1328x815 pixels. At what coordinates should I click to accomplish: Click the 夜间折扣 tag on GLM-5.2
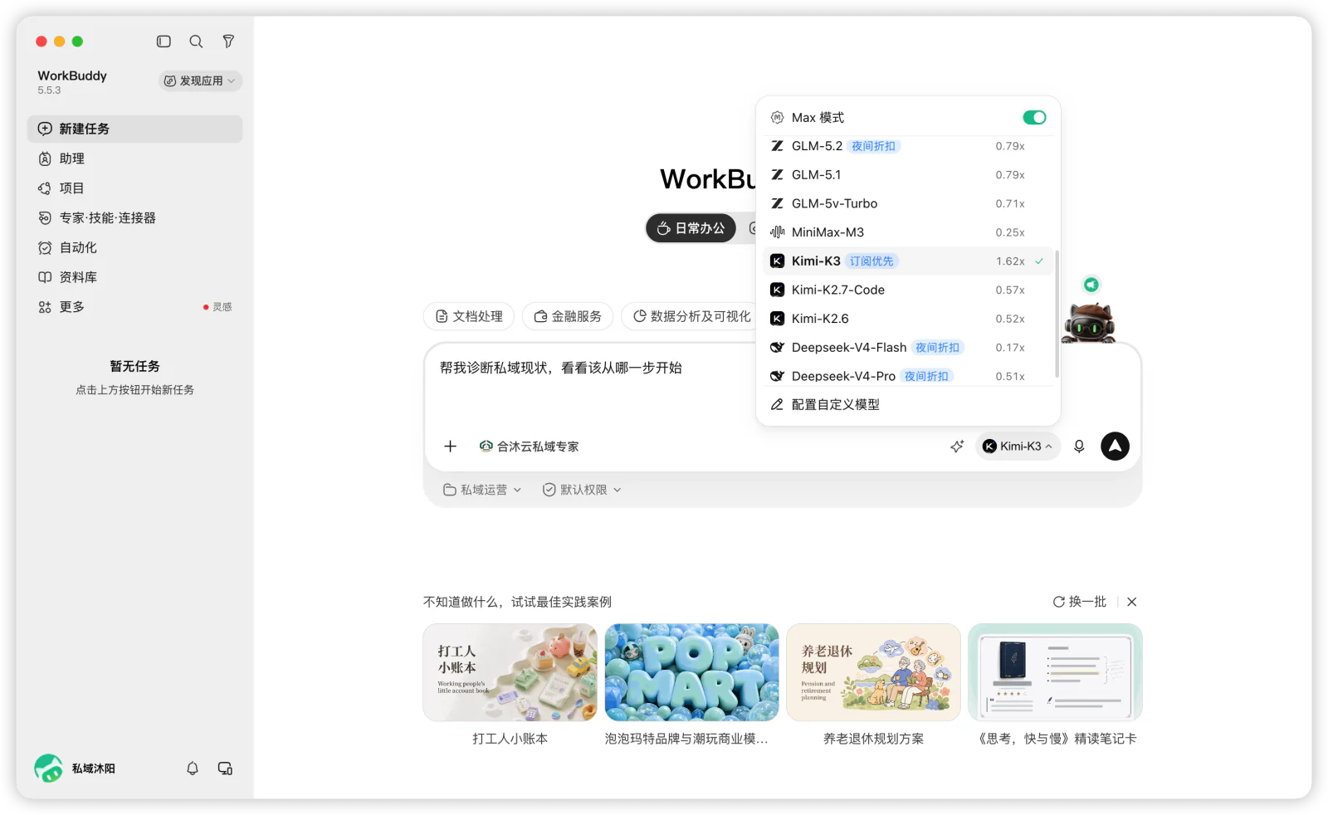874,146
